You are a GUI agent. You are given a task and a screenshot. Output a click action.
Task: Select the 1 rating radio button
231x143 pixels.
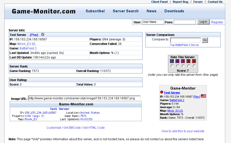[x=183, y=66]
